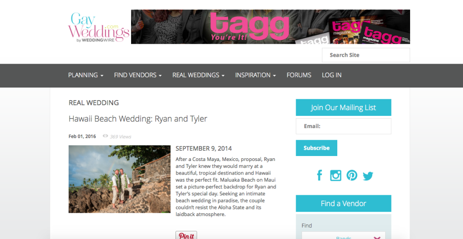Focus the Email input field
The width and height of the screenshot is (463, 239).
[x=344, y=126]
